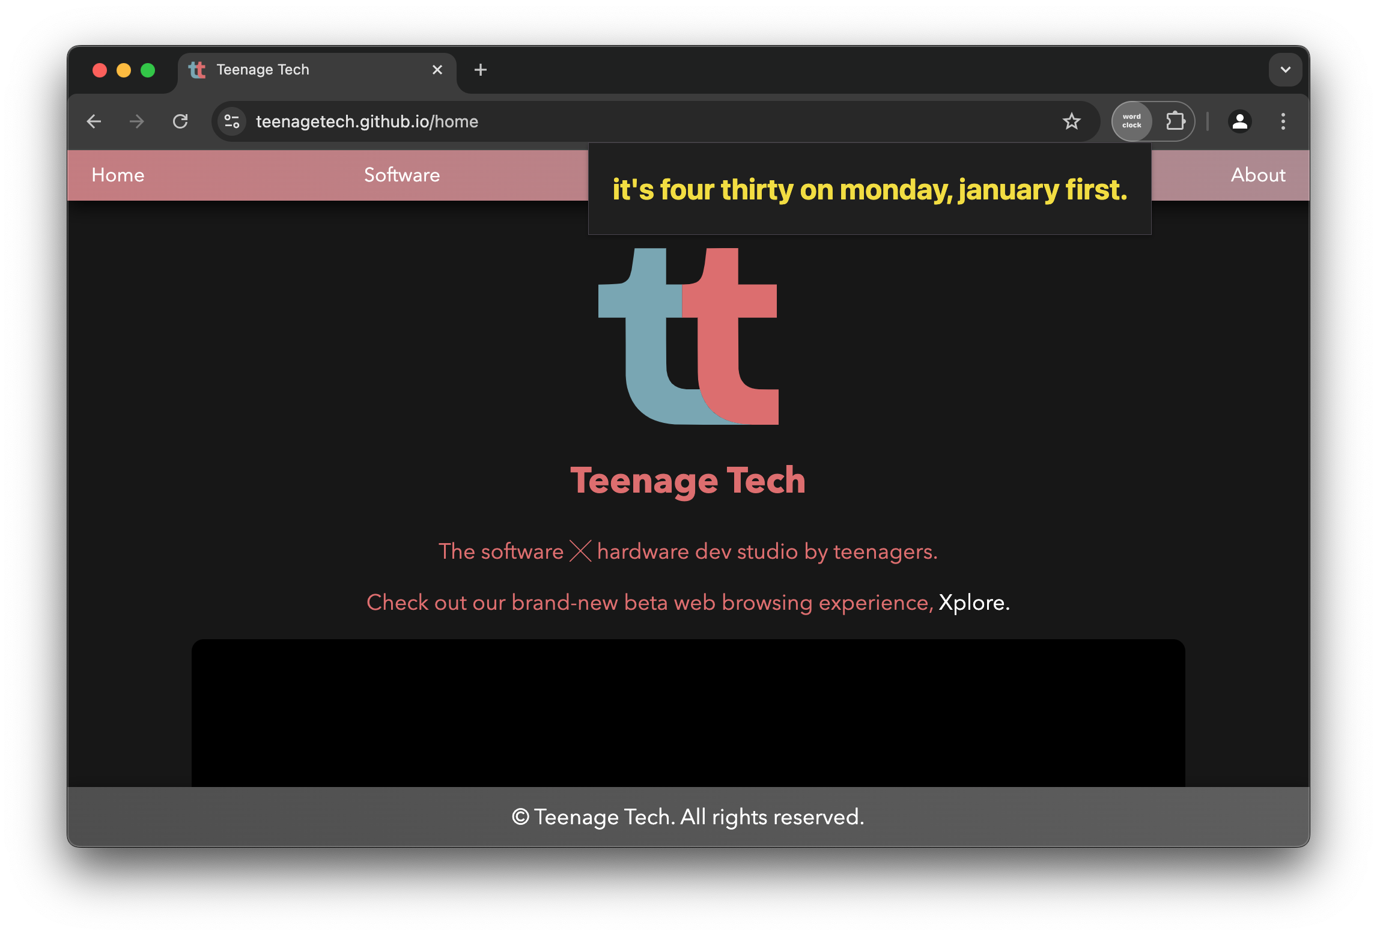Open the profile avatar icon
Viewport: 1377px width, 936px height.
click(x=1239, y=121)
